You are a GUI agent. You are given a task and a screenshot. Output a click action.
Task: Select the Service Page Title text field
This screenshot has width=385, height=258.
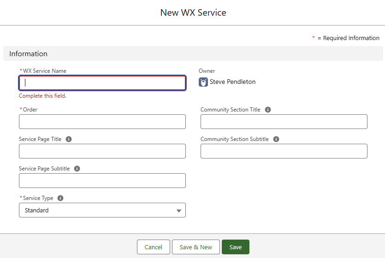[x=102, y=151]
